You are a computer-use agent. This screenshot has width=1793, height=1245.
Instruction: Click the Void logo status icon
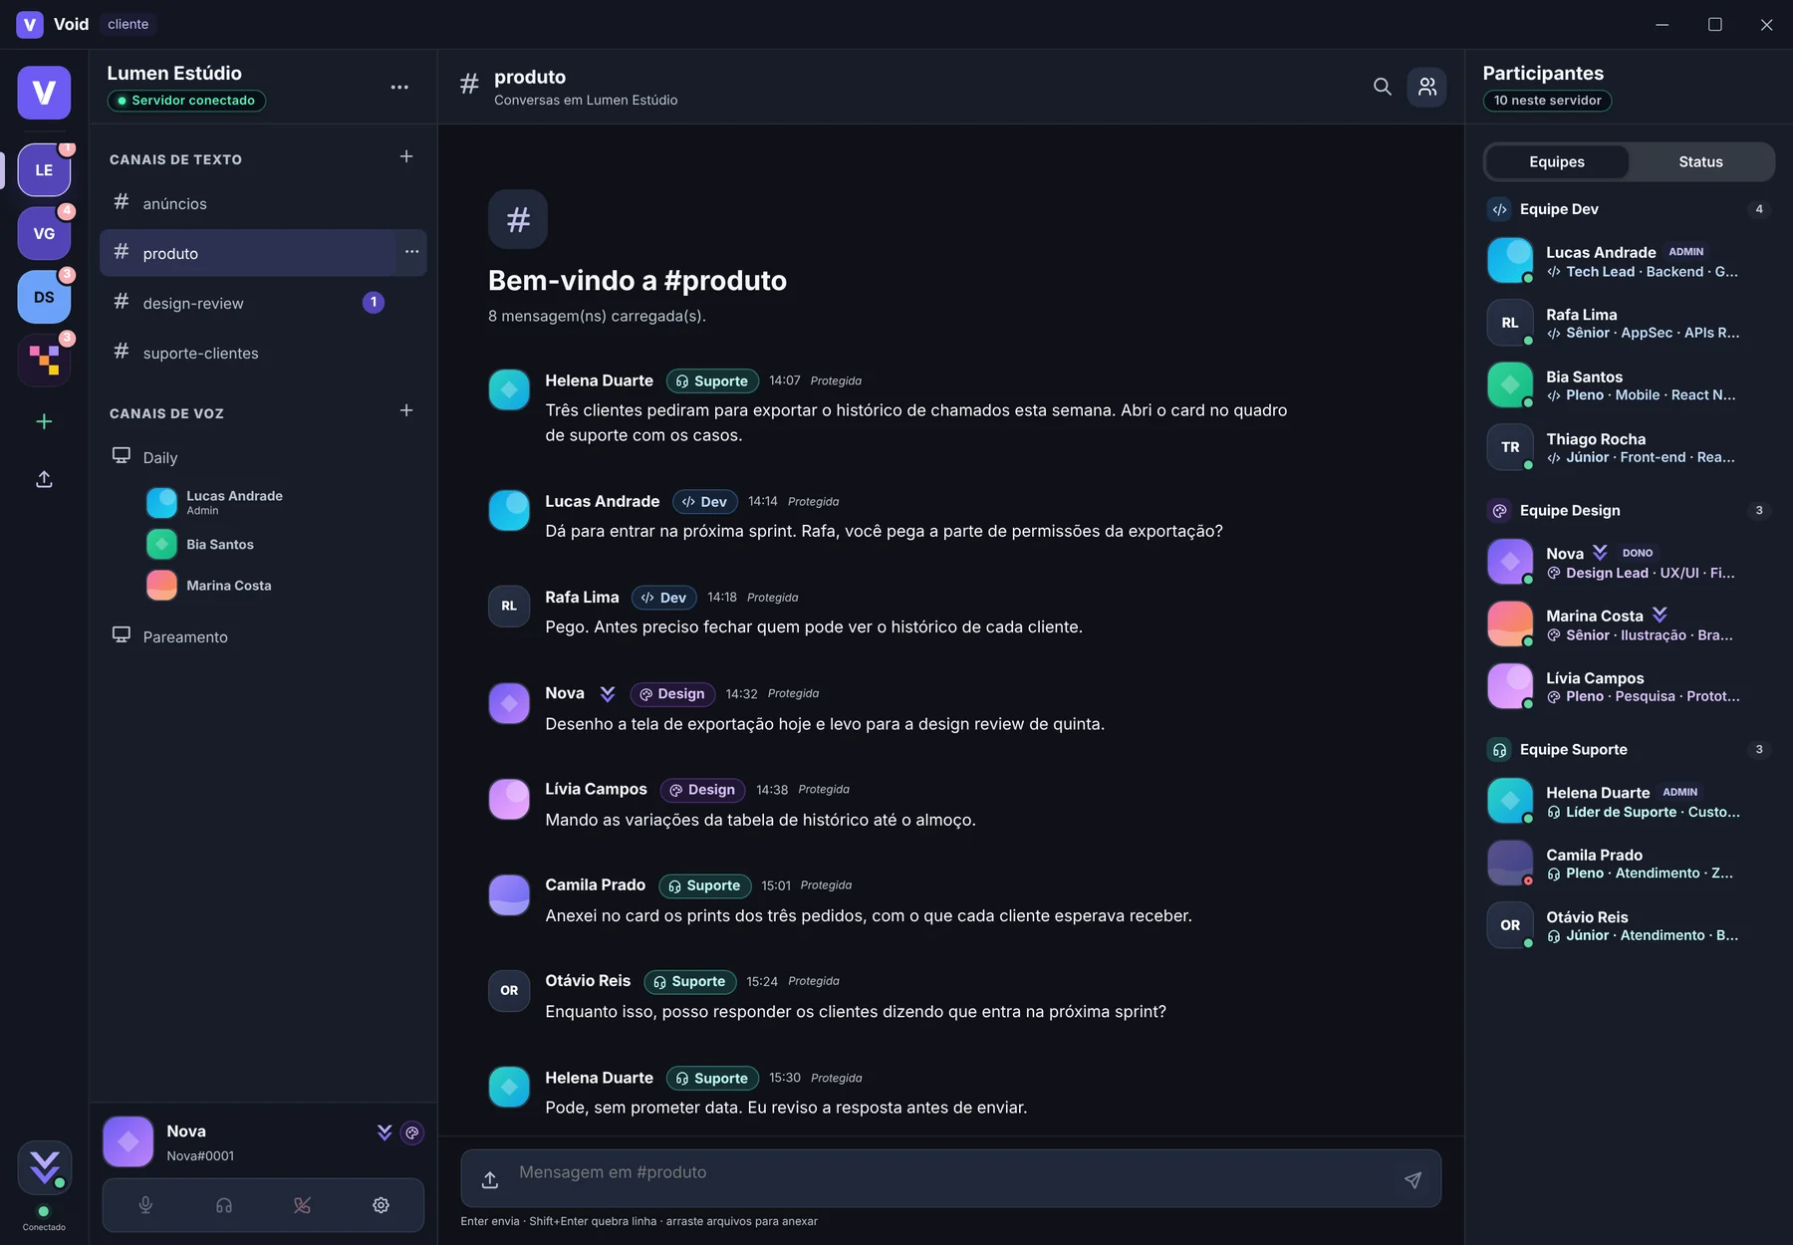(44, 1167)
